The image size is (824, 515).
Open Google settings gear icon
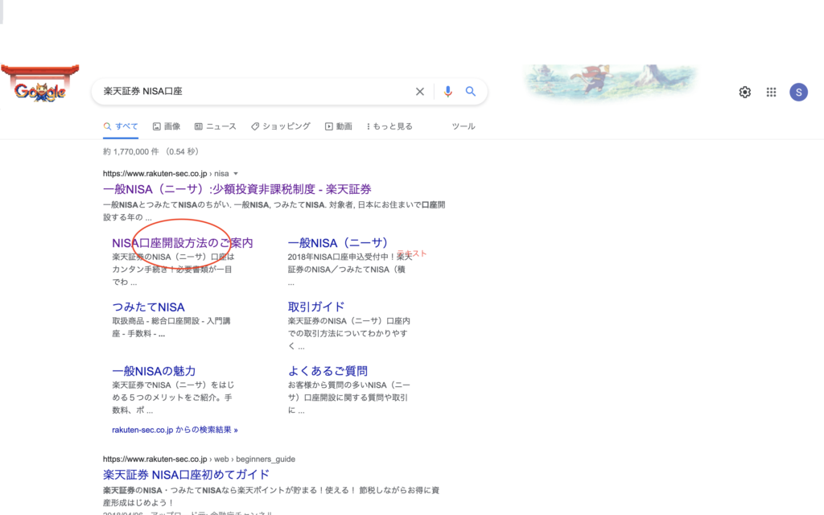744,92
